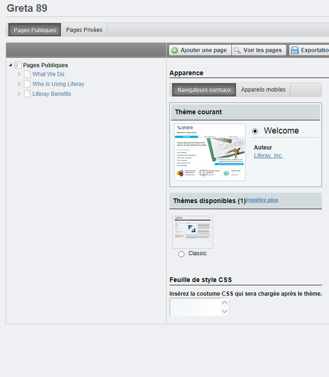Screen dimensions: 329x377
Task: Select the Pages Publiques root label
Action: (x=46, y=65)
